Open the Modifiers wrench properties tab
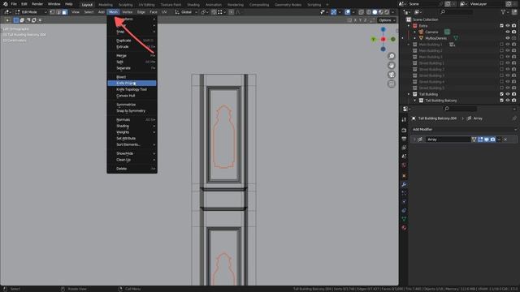Viewport: 520px width, 292px height. coord(404,184)
